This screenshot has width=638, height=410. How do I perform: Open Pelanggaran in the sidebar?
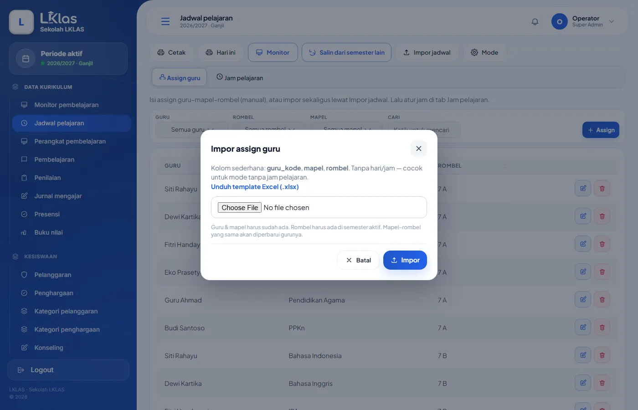point(72,275)
